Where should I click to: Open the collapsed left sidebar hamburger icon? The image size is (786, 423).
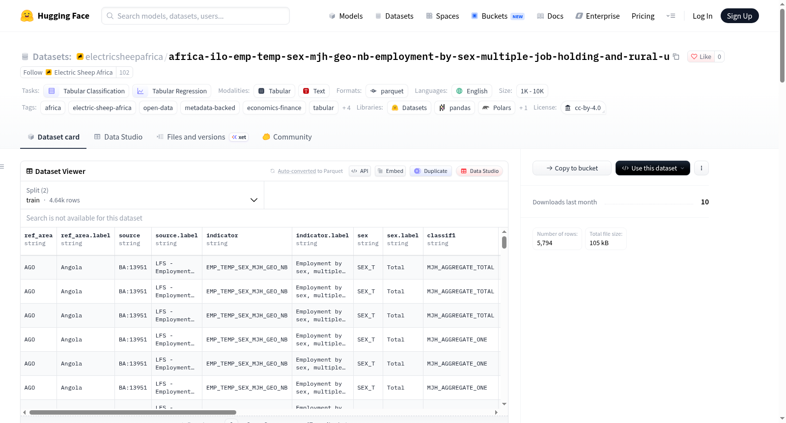point(2,167)
